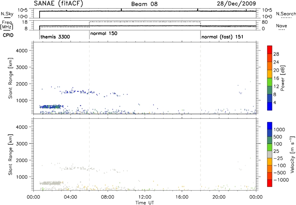The width and height of the screenshot is (296, 205).
Task: Click the power panel 'Slant Range [km]' axis title
Action: point(10,78)
